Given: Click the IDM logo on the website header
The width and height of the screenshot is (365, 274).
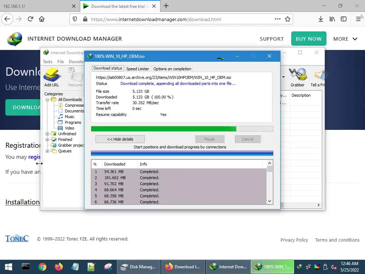Looking at the screenshot, I should (x=15, y=39).
